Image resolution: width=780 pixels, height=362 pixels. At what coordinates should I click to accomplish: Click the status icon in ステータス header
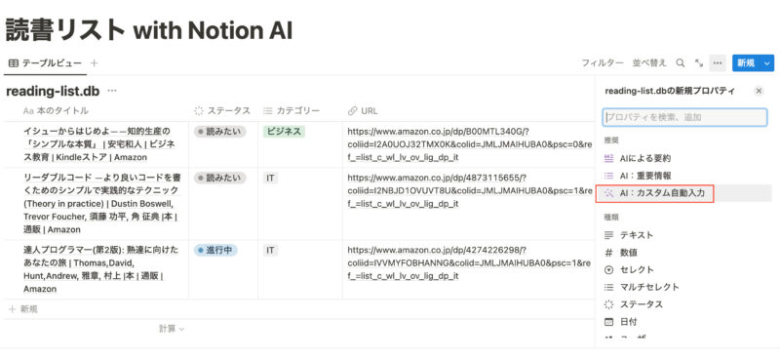(x=199, y=110)
